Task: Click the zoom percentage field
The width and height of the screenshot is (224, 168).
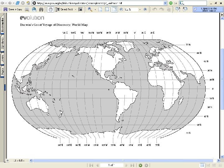Action: [x=131, y=9]
